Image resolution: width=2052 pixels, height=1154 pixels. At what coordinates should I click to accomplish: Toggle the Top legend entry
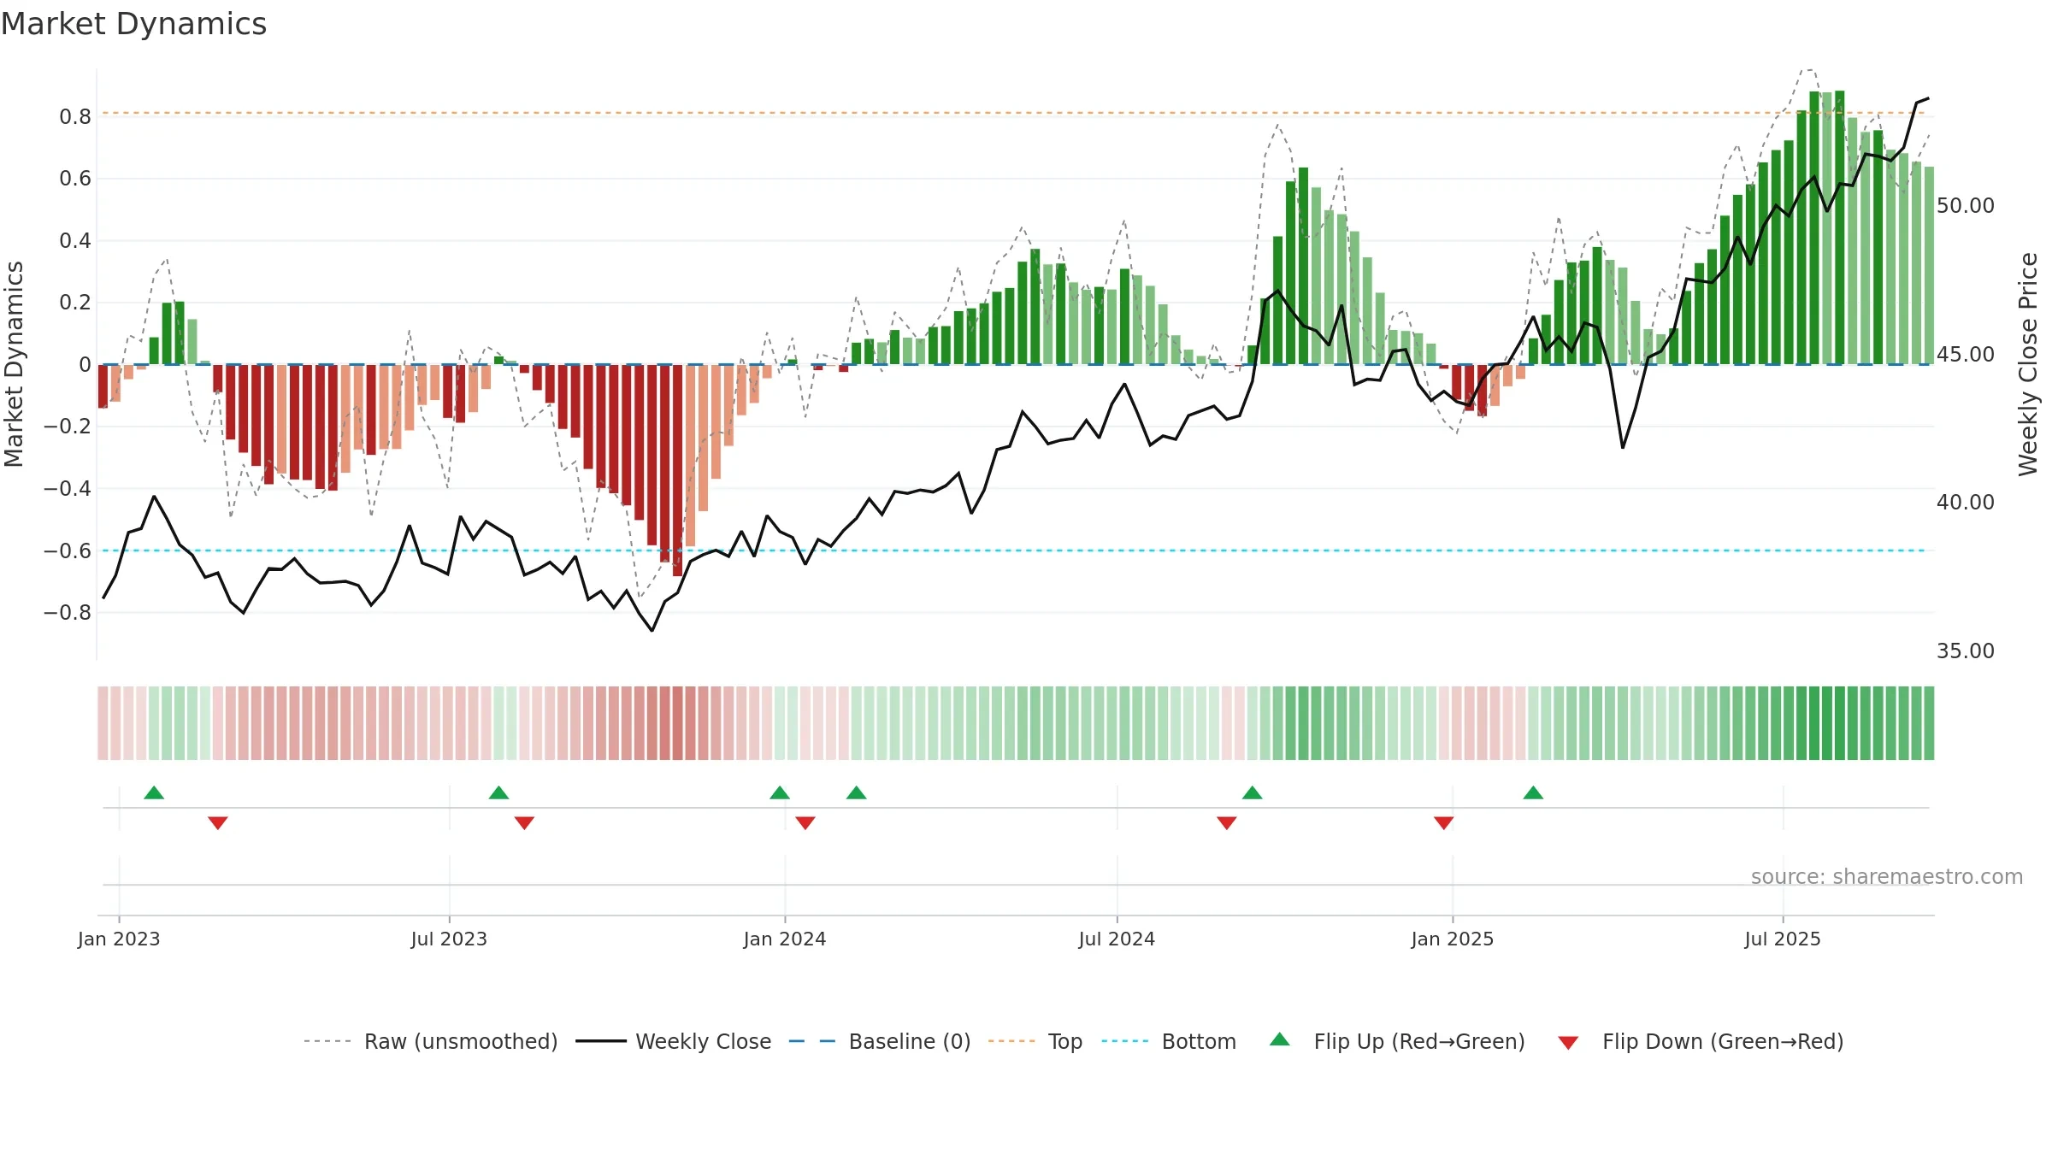click(1035, 1041)
